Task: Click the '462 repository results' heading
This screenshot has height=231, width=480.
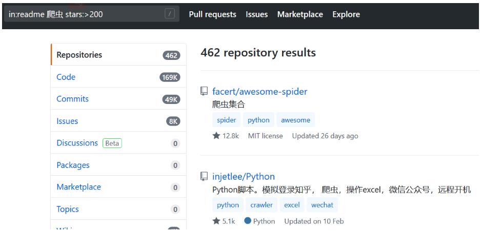Action: [258, 53]
